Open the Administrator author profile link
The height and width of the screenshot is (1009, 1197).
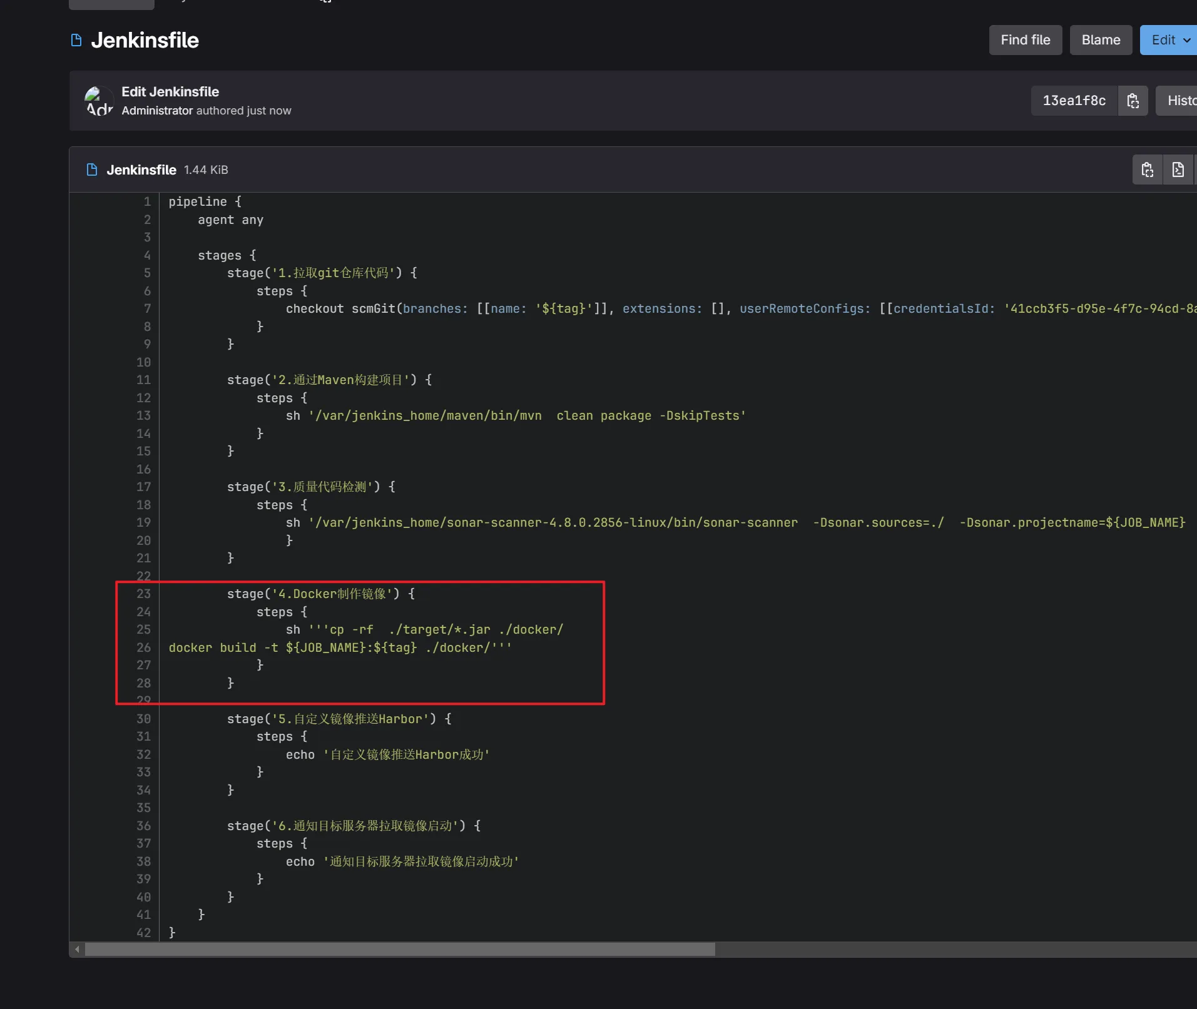click(157, 111)
